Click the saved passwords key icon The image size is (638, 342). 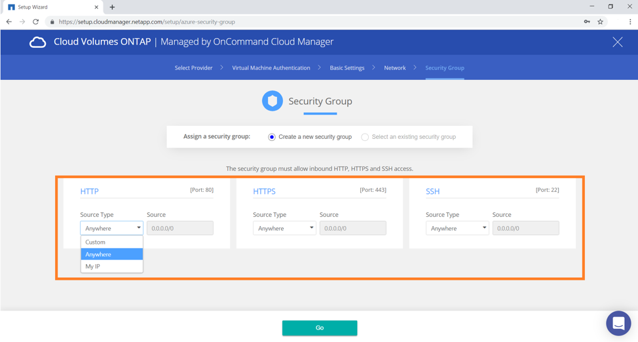tap(587, 22)
